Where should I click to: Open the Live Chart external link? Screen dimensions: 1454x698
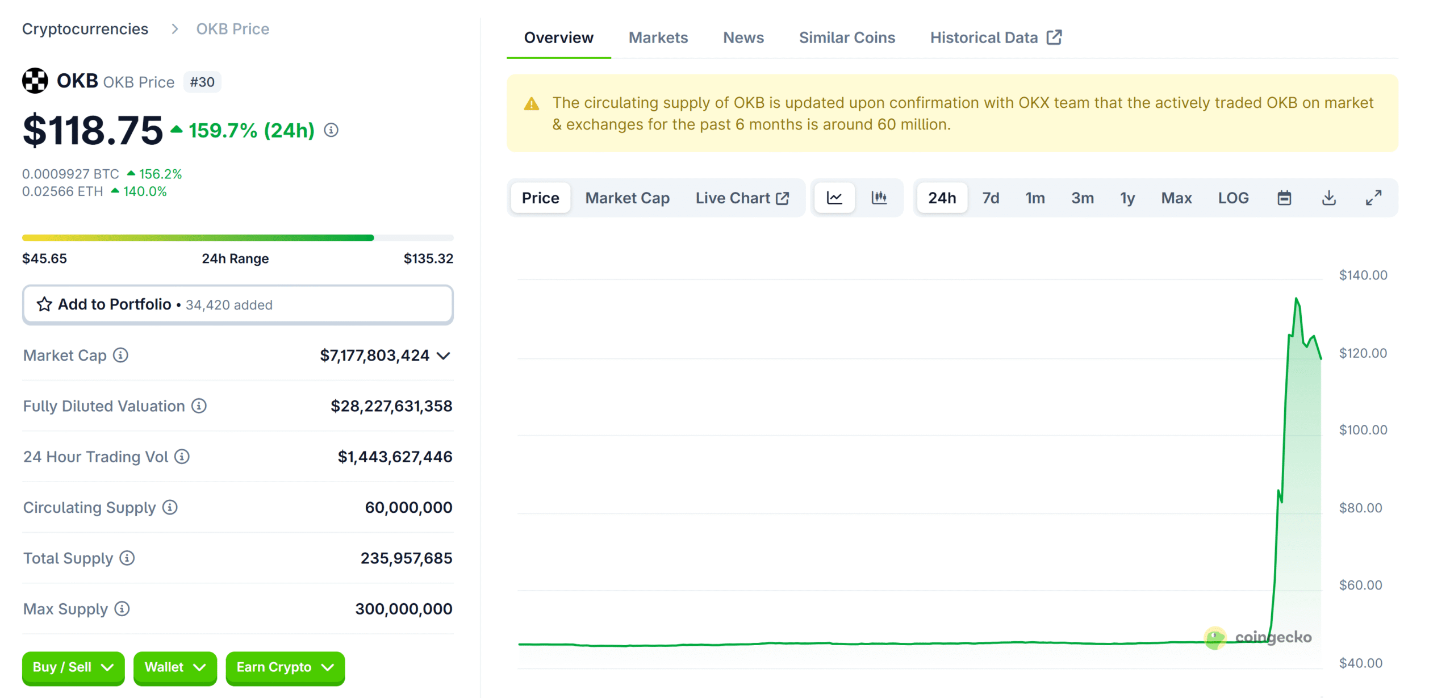tap(743, 198)
